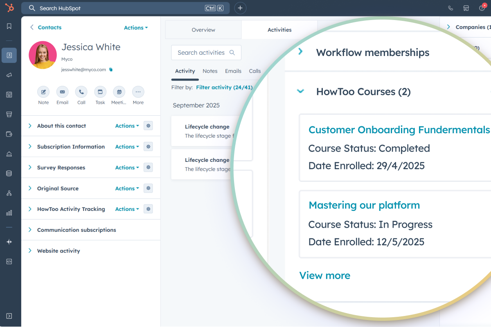Image resolution: width=491 pixels, height=327 pixels.
Task: Open Automation workflow icon in sidebar
Action: (9, 193)
